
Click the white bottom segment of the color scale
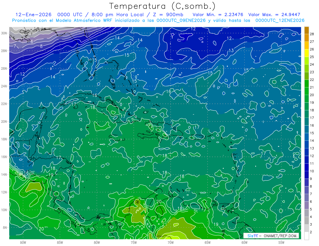pos(307,236)
